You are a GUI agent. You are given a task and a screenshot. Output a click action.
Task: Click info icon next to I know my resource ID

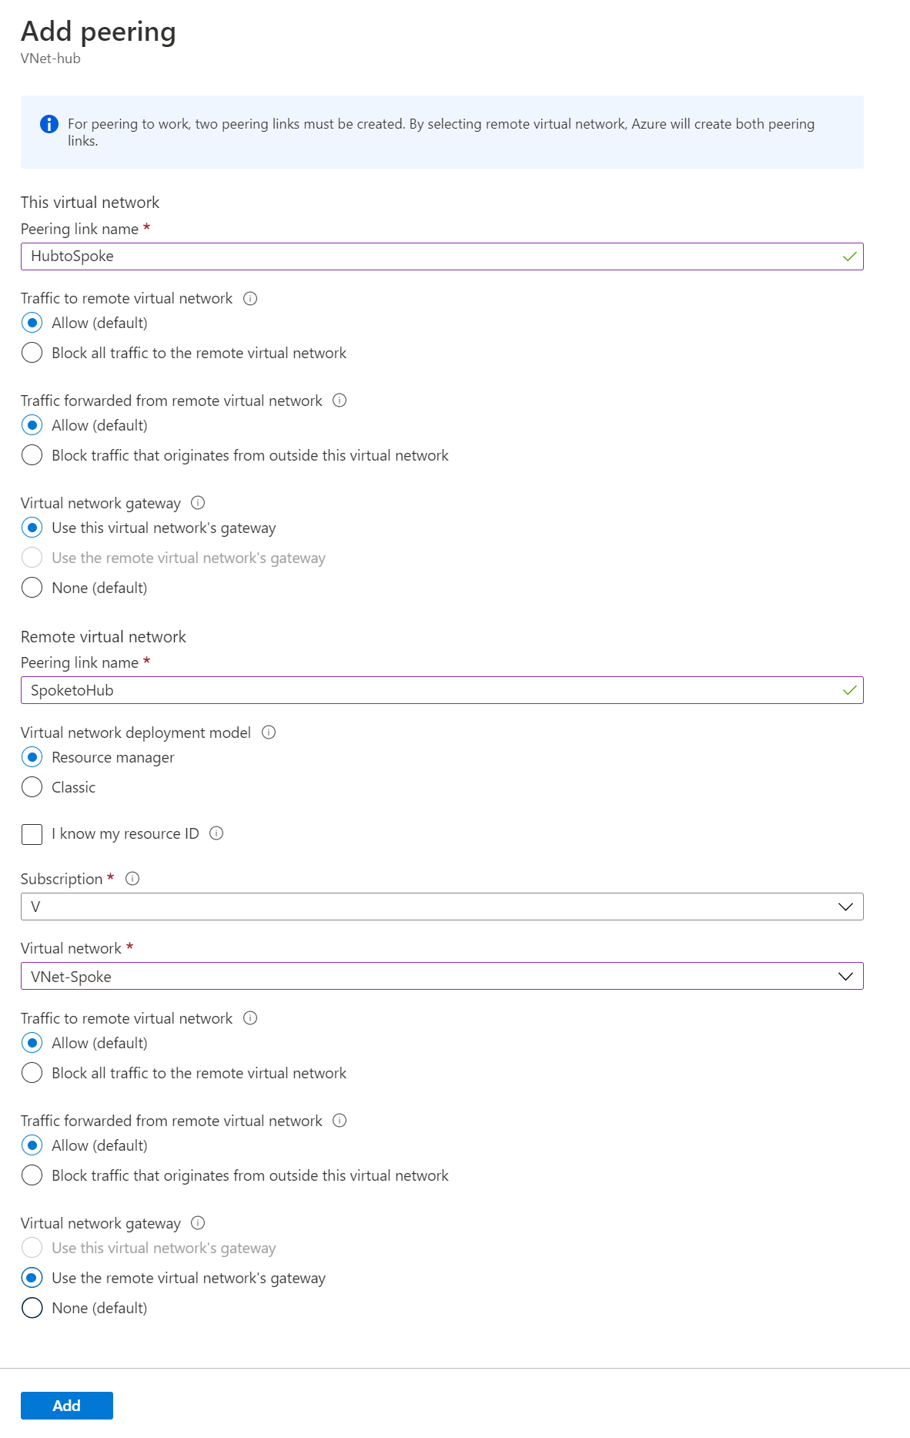tap(216, 833)
